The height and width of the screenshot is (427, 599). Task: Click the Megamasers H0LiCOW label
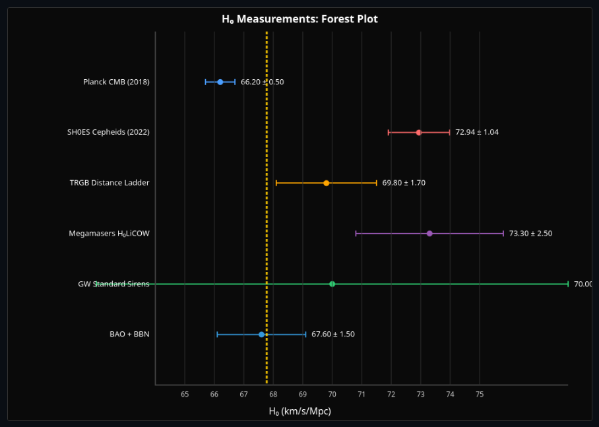pos(110,233)
